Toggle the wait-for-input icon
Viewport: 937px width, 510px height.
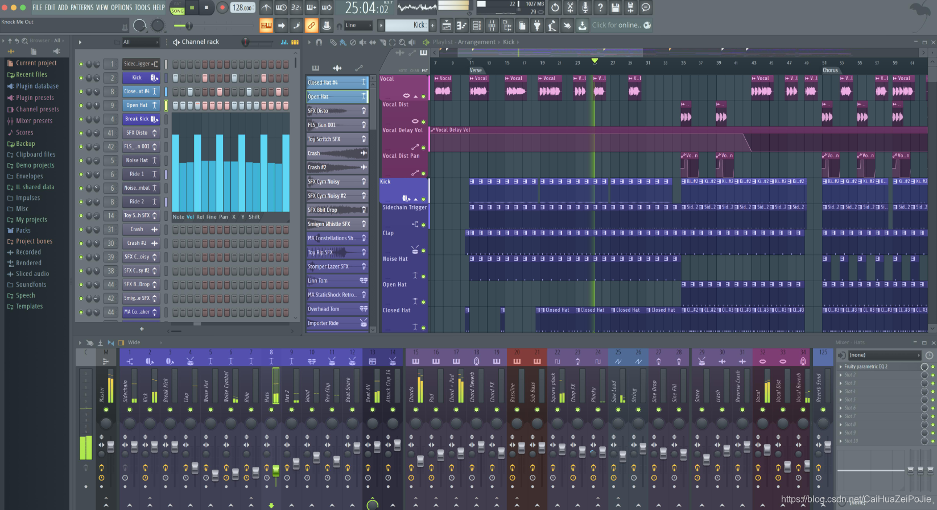281,8
